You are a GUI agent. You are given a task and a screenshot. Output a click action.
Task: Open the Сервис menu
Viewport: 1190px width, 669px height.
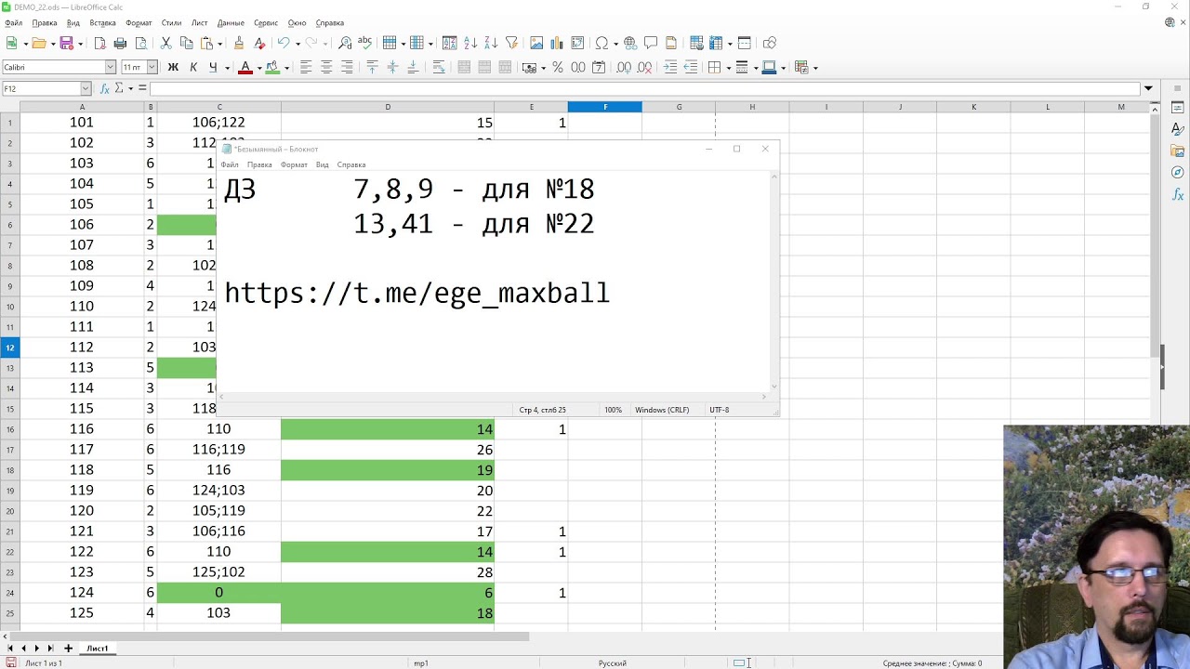pyautogui.click(x=266, y=22)
